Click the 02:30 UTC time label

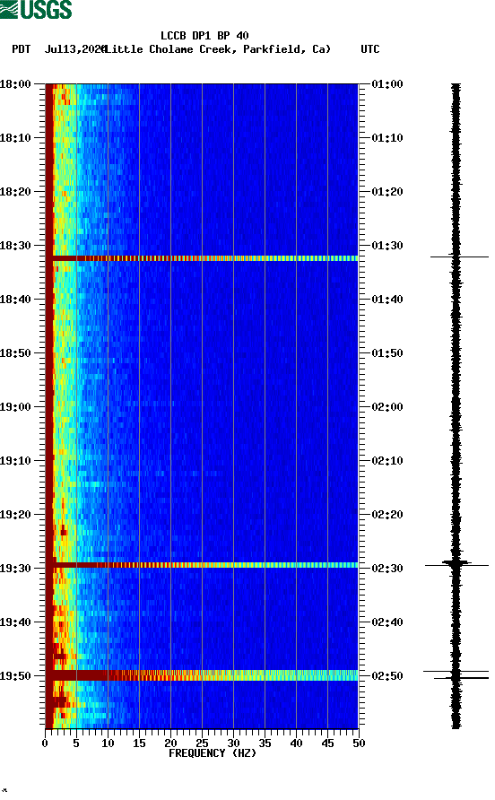(387, 569)
